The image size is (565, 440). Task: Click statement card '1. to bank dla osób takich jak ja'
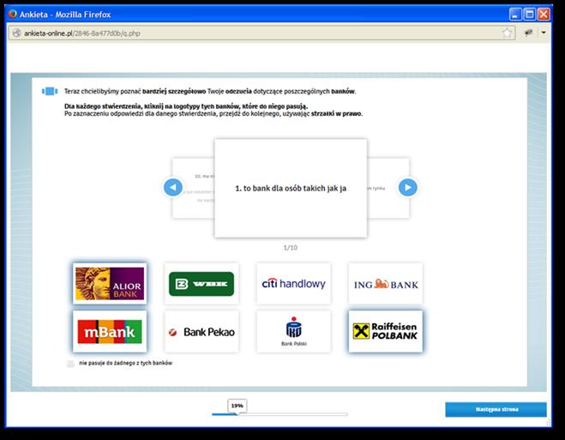point(291,188)
